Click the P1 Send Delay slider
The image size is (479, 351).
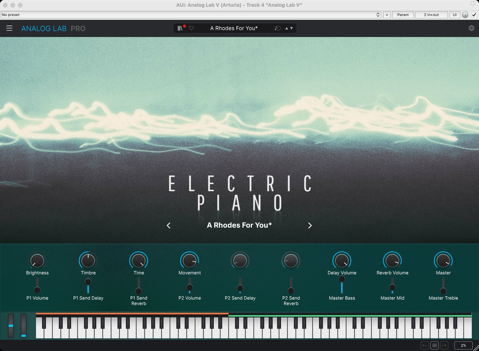click(88, 285)
